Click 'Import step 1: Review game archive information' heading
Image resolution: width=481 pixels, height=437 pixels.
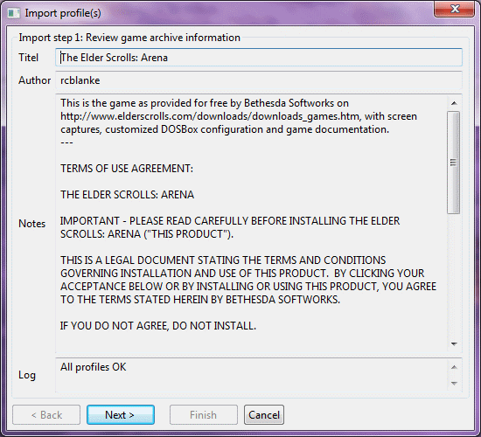[129, 38]
